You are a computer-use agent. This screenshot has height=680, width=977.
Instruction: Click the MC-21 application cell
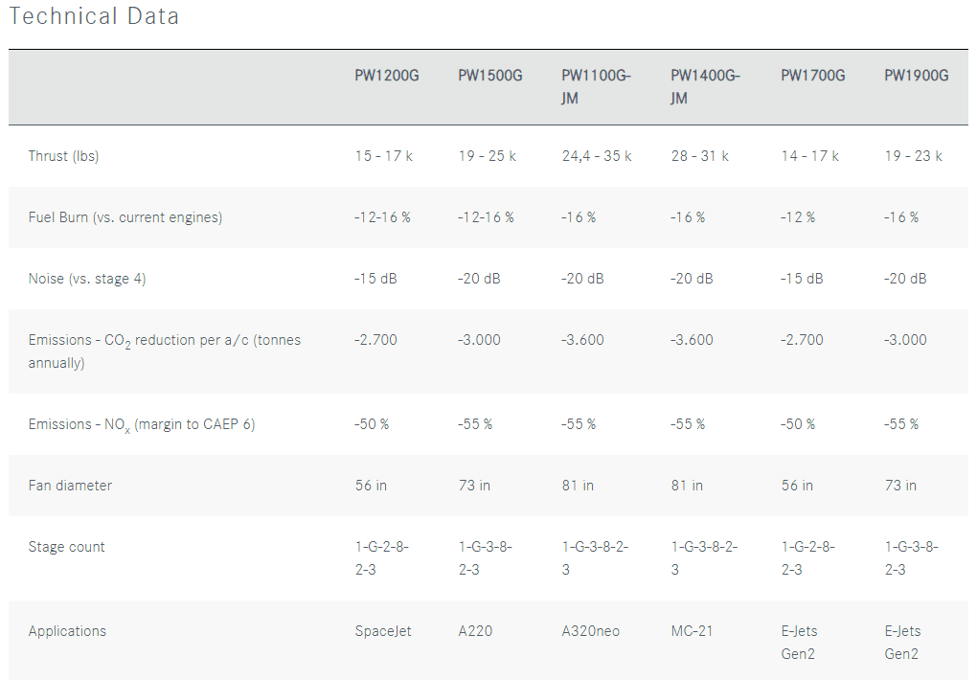[692, 631]
